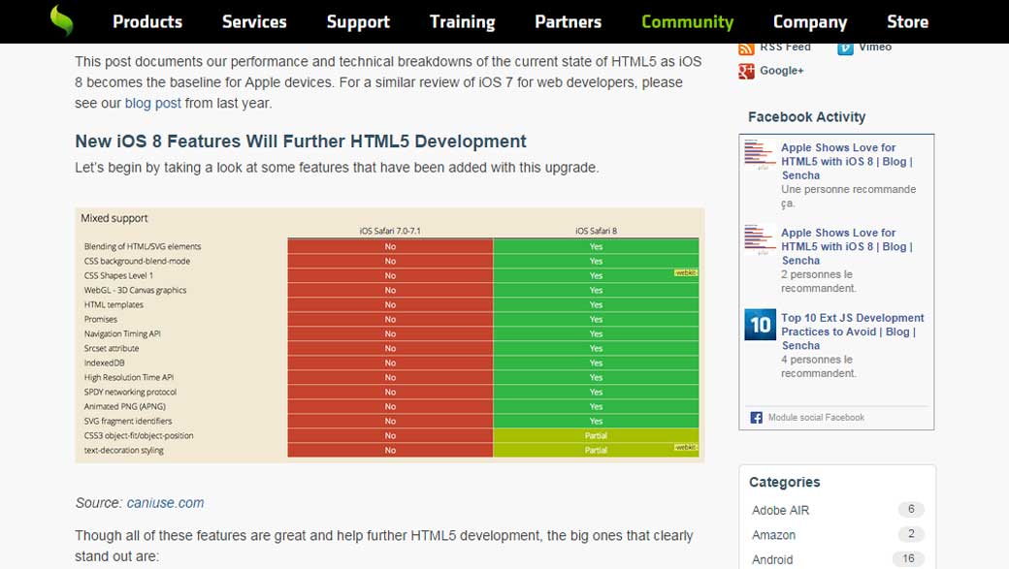Screen dimensions: 1009x569
Task: Select the Community menu item
Action: [x=687, y=21]
